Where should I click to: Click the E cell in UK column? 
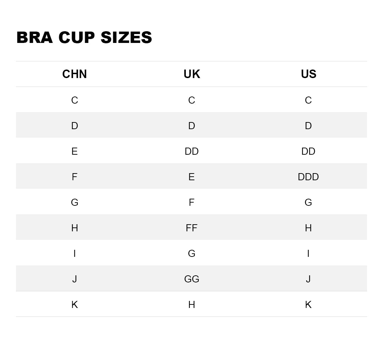191,177
